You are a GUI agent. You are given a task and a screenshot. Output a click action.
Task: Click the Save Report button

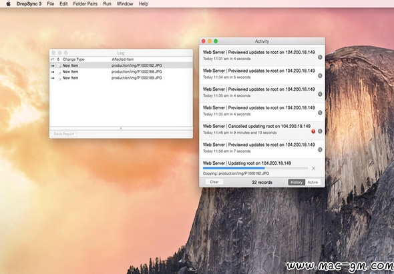coord(64,134)
